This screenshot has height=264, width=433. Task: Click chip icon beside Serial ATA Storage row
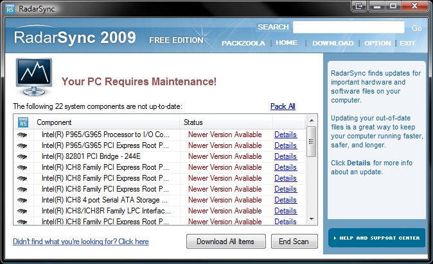22,200
